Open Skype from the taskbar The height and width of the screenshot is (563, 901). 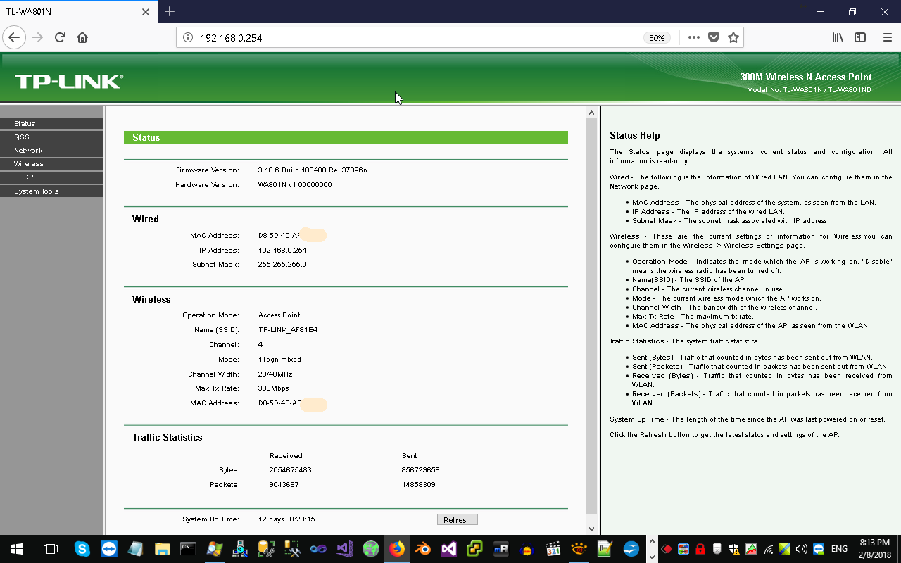(x=82, y=548)
